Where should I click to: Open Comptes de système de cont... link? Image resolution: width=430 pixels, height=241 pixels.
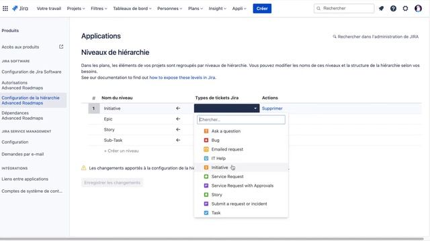pyautogui.click(x=32, y=191)
